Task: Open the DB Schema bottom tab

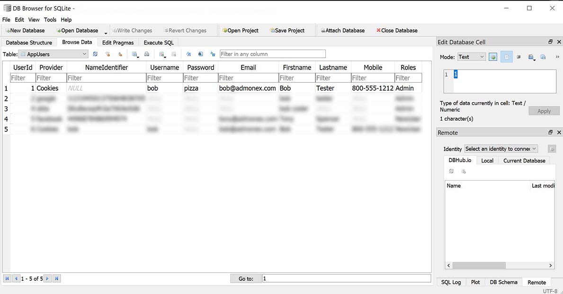Action: pyautogui.click(x=503, y=282)
